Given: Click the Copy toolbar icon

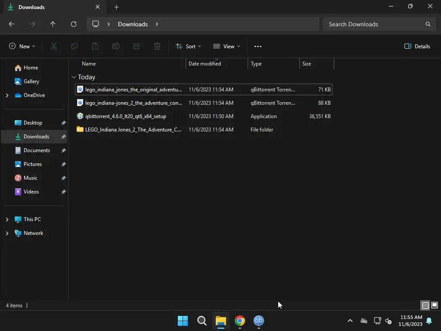Looking at the screenshot, I should (74, 47).
